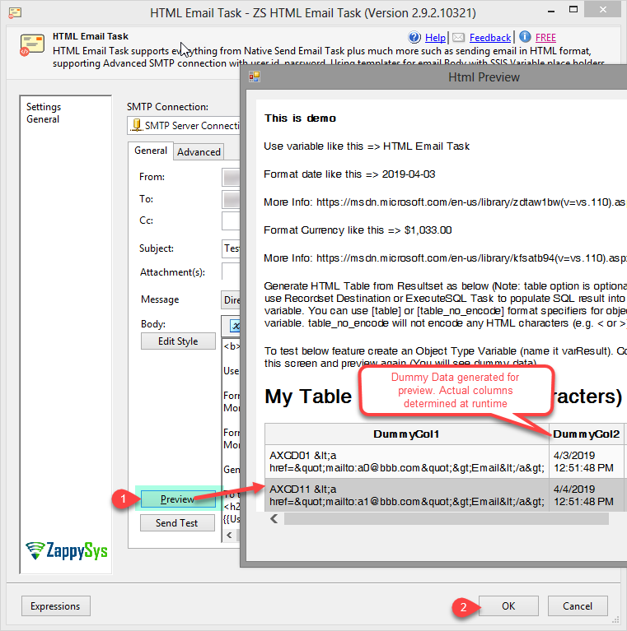Click the 'This is demo' heading

tap(300, 118)
